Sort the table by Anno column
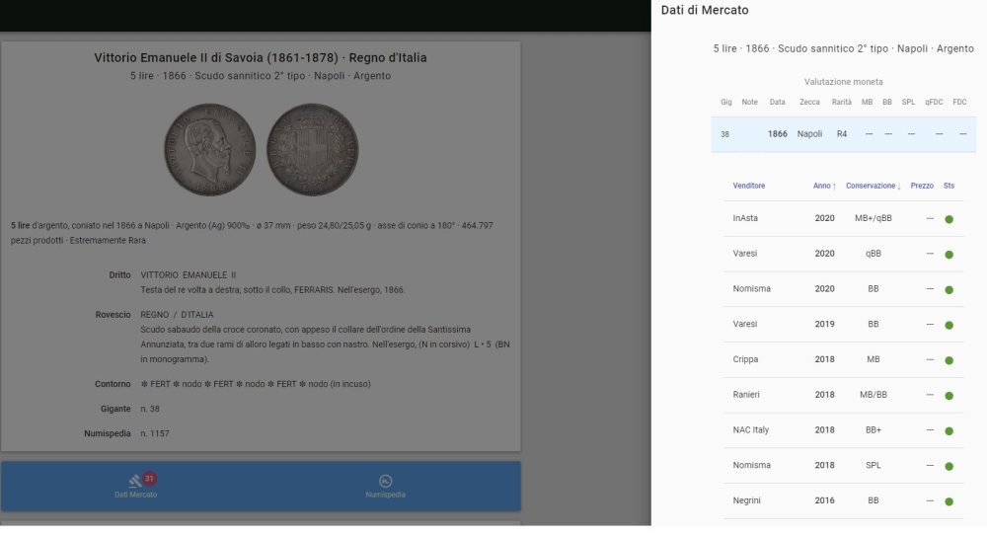Viewport: 987px width, 535px height. coord(823,186)
